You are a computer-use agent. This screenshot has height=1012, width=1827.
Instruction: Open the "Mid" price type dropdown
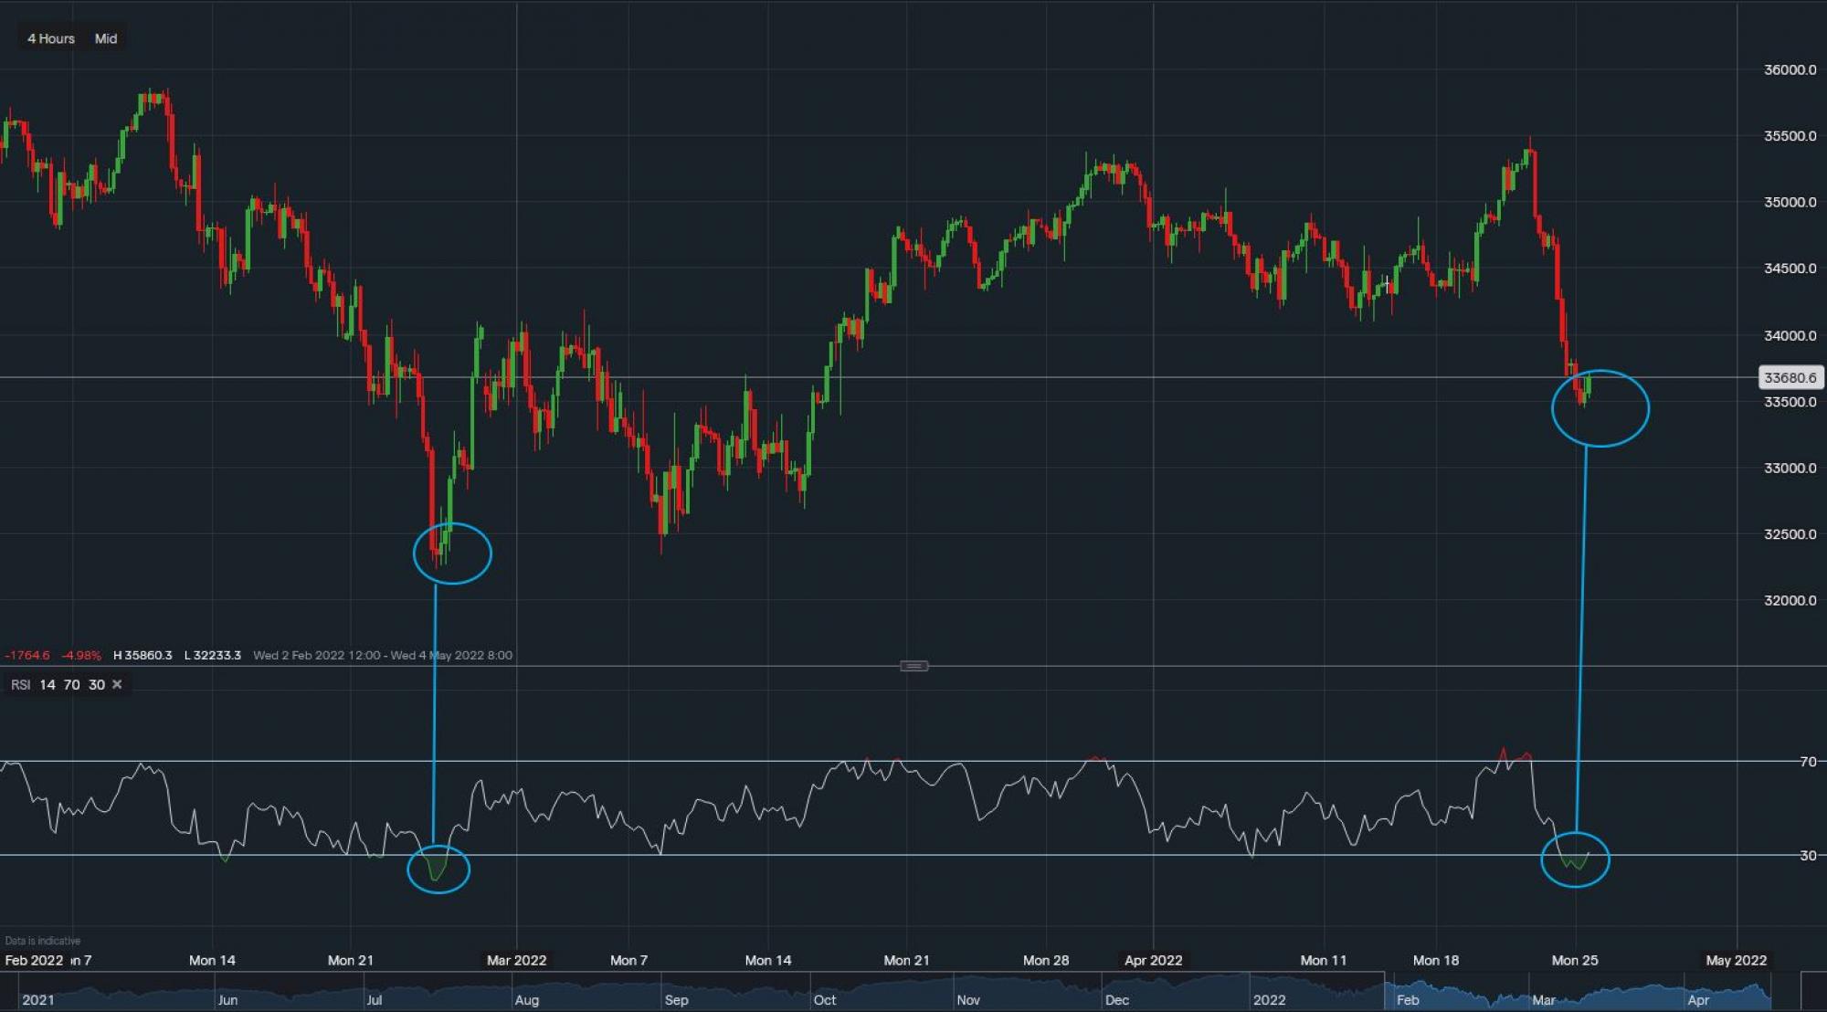pos(105,38)
